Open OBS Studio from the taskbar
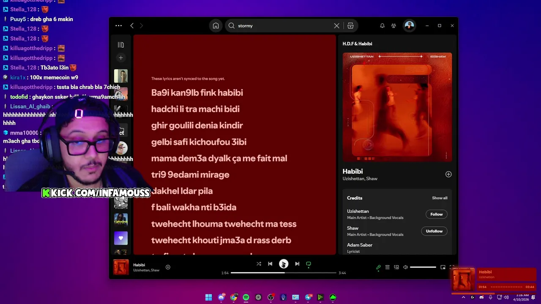 [271, 297]
